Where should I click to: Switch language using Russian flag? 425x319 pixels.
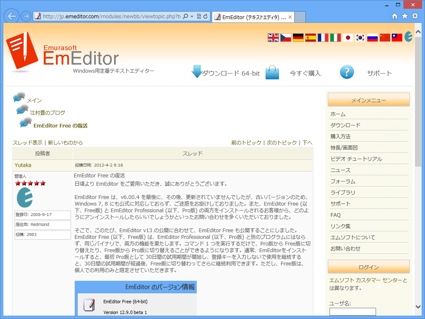[x=372, y=38]
